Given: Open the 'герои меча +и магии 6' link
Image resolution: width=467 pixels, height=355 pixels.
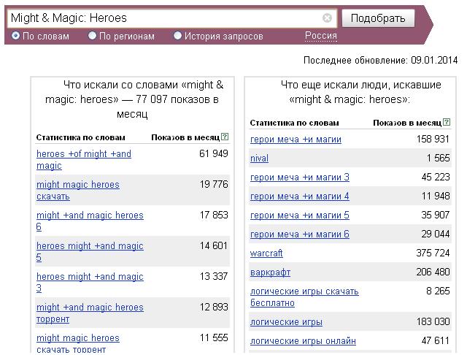Looking at the screenshot, I should coord(300,234).
